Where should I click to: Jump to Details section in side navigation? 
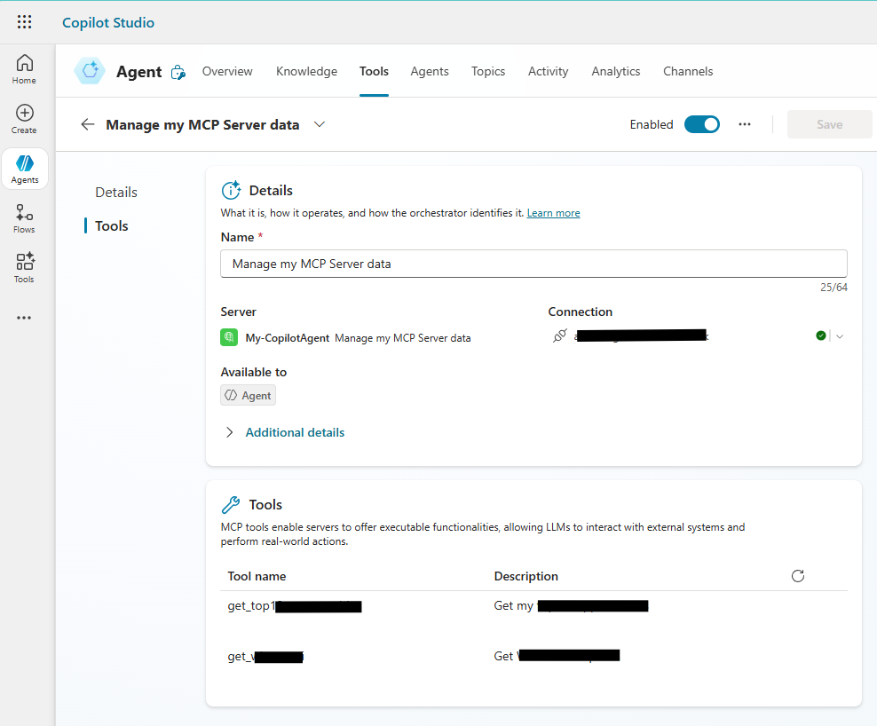[x=116, y=193]
